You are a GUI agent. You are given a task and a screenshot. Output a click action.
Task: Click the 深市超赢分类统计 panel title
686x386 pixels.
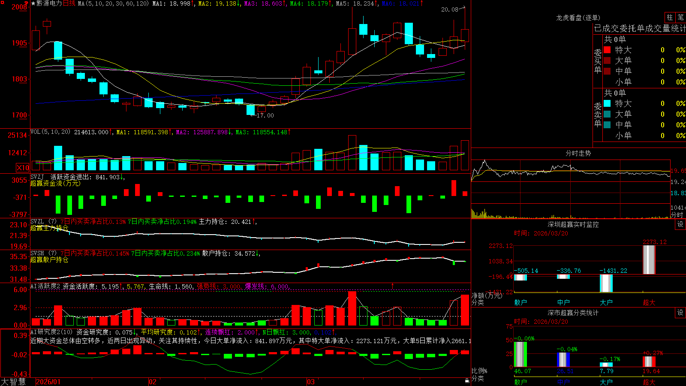click(573, 313)
